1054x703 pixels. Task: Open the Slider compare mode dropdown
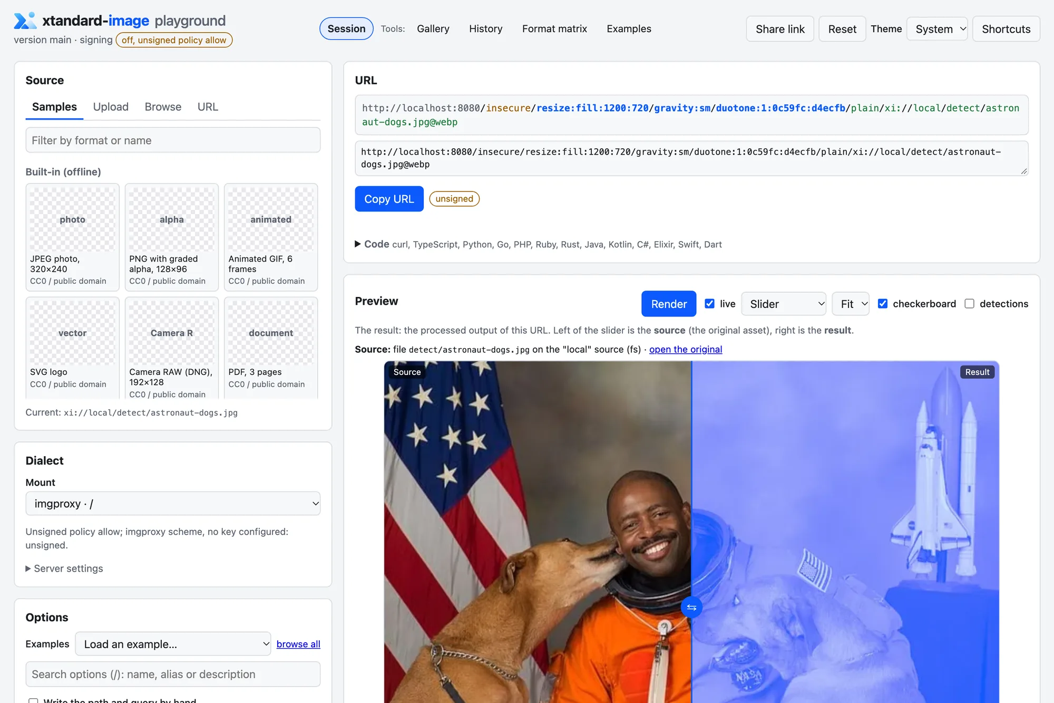[784, 304]
